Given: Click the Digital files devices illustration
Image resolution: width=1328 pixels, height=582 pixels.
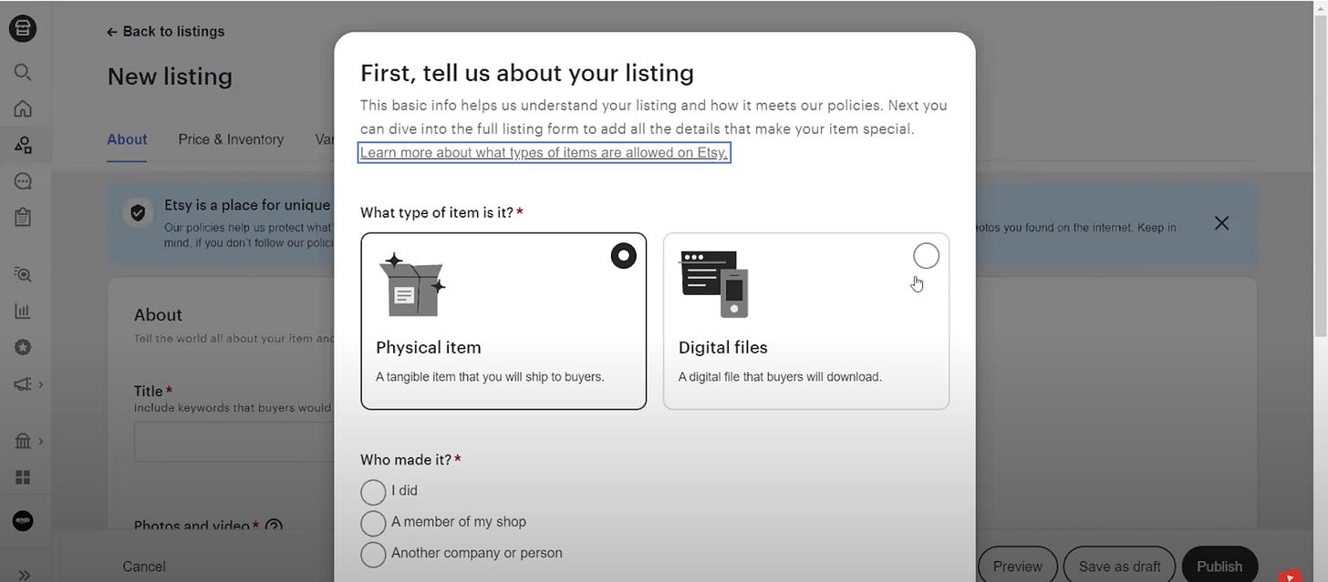Looking at the screenshot, I should pyautogui.click(x=714, y=284).
